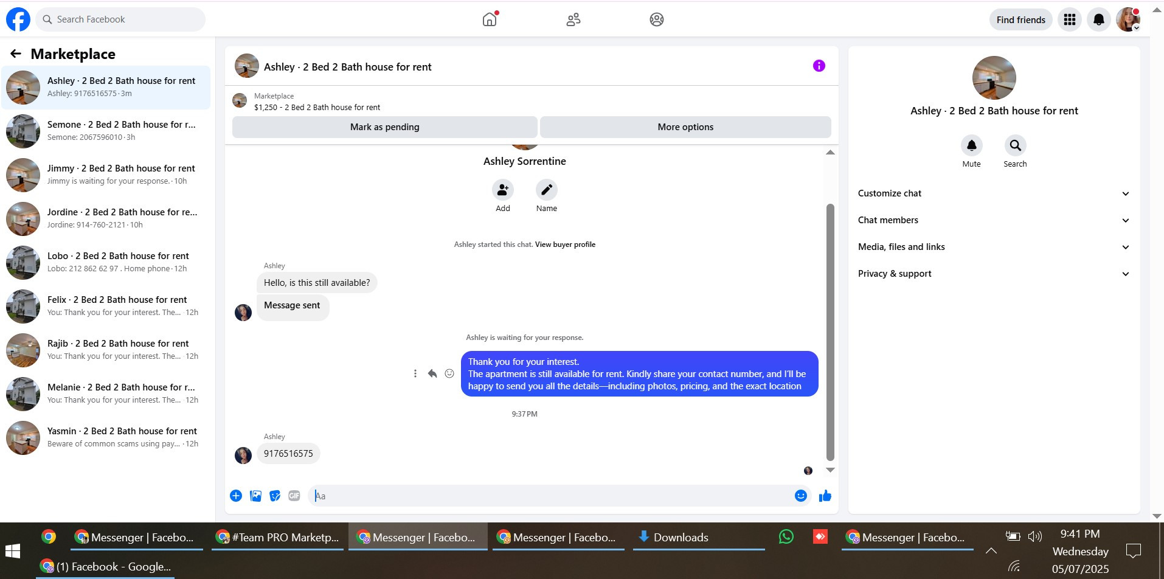Open the Friends icon in top bar

[573, 19]
